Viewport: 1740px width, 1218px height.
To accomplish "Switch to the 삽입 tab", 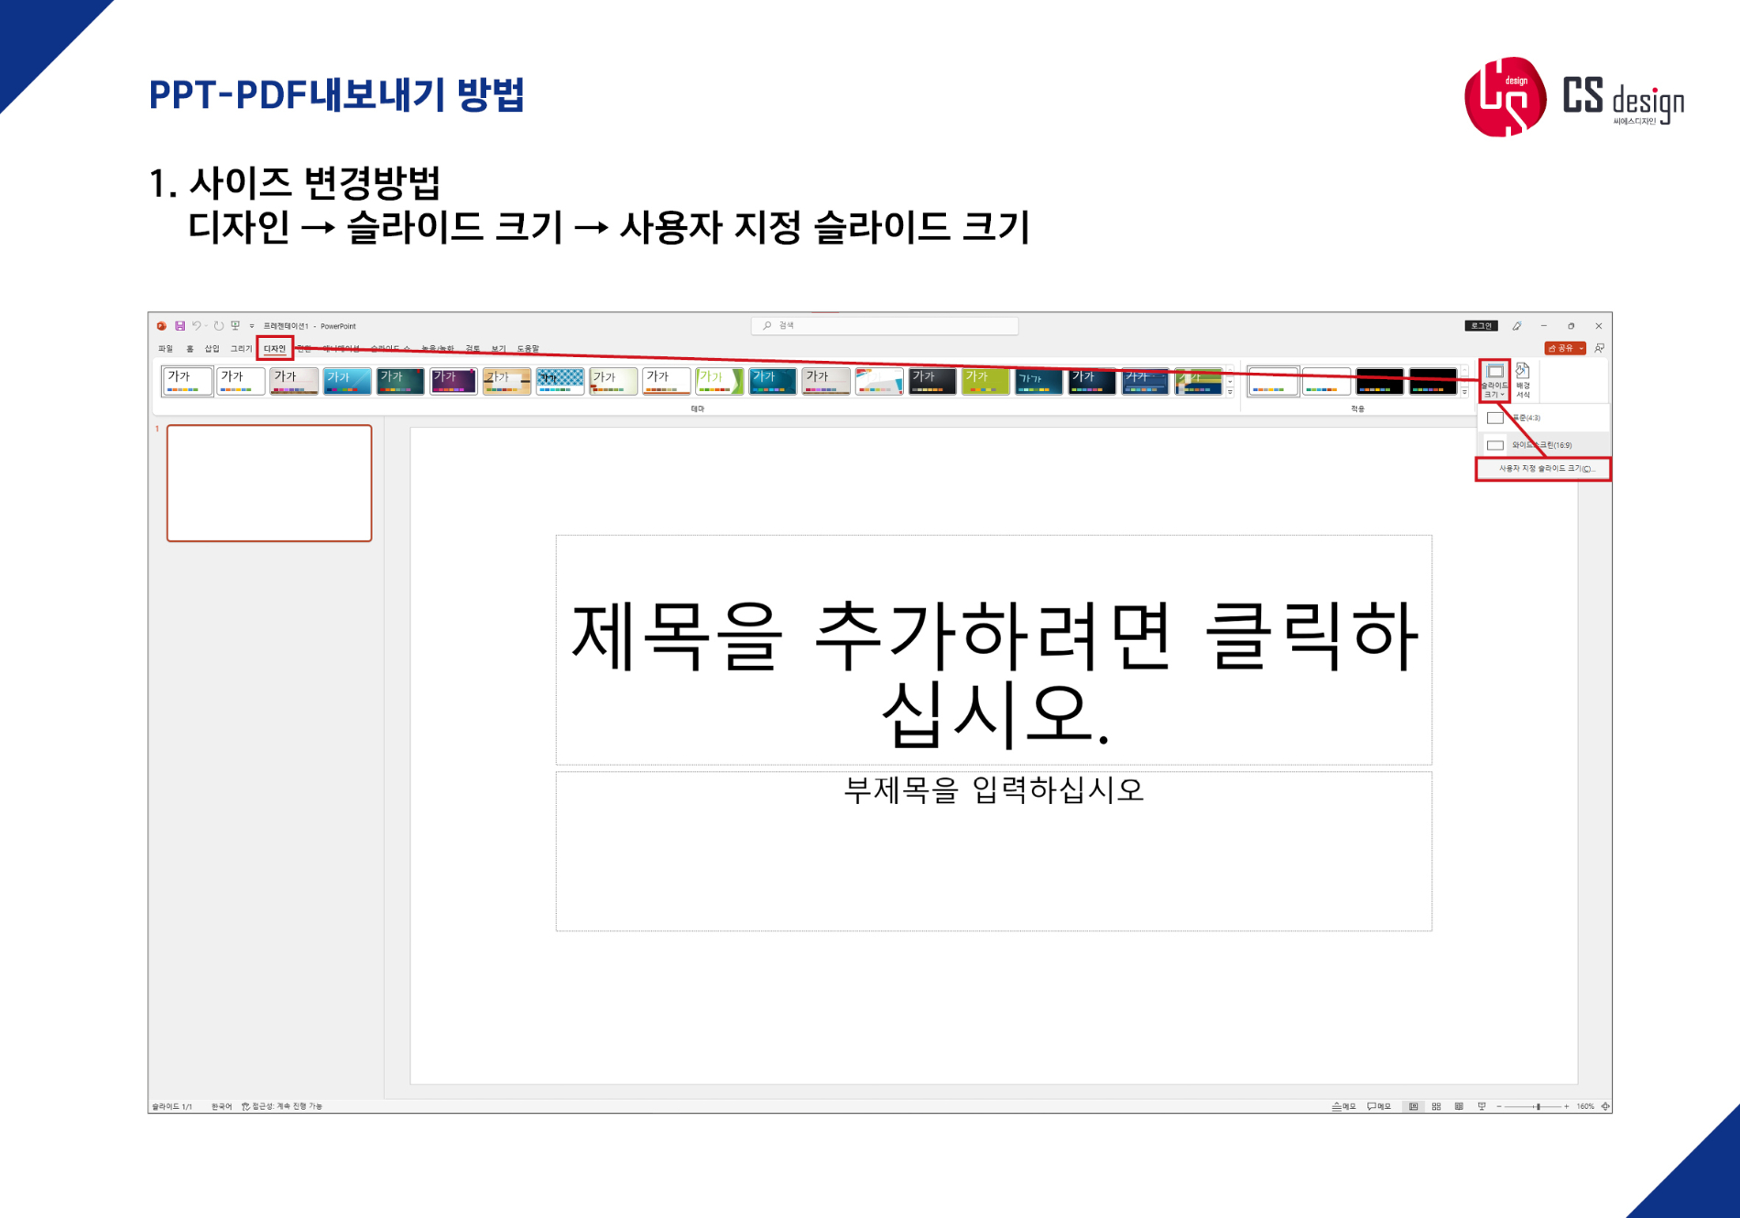I will pyautogui.click(x=212, y=349).
